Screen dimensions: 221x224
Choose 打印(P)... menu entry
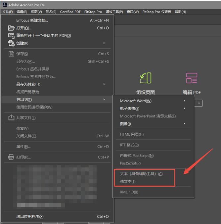[57, 157]
